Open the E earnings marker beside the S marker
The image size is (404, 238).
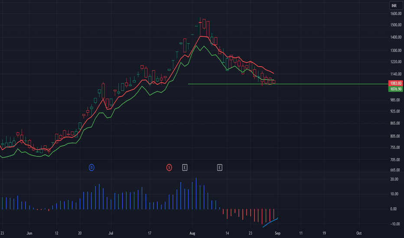coord(185,168)
